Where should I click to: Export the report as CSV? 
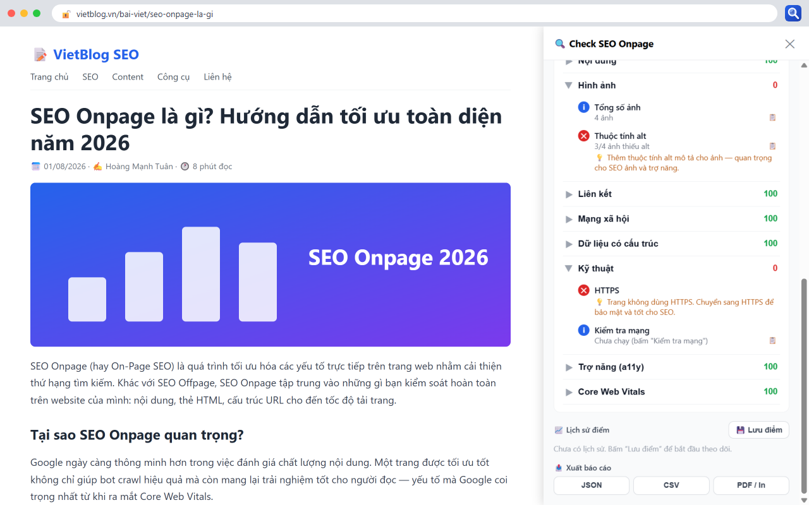coord(671,485)
